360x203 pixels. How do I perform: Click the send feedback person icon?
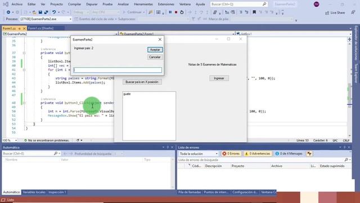pos(353,12)
